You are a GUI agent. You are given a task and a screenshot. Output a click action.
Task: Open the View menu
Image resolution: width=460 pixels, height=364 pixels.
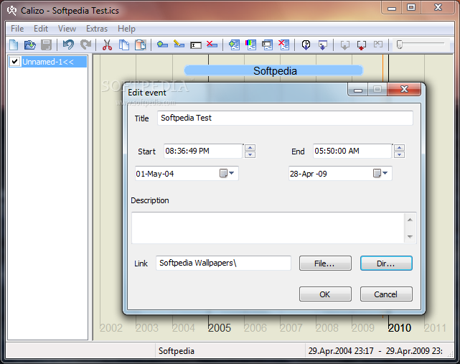67,29
